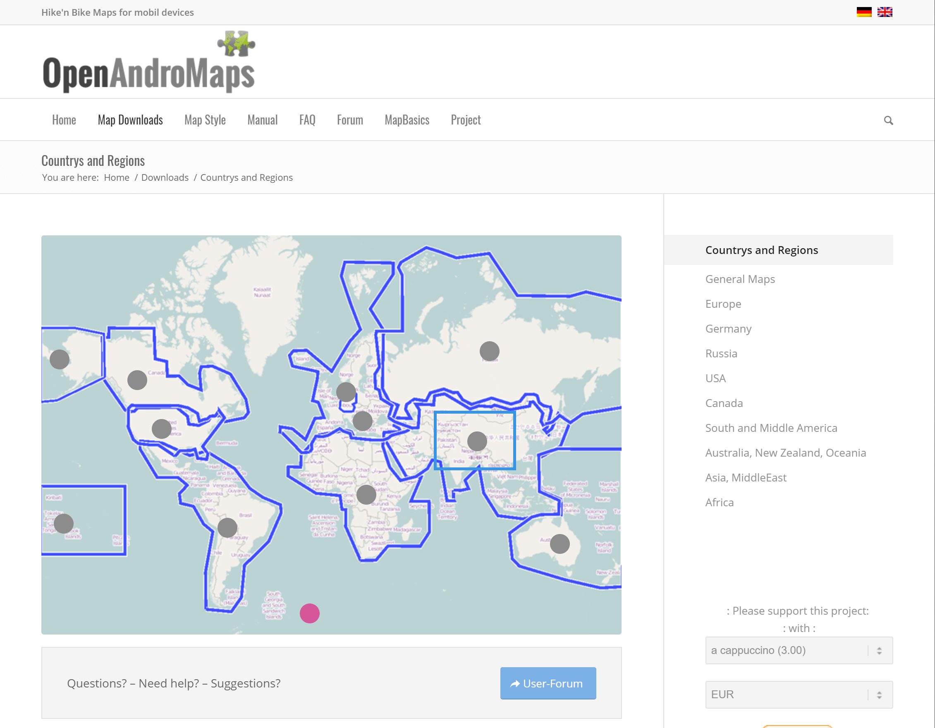The image size is (935, 728).
Task: Click the User-Forum button
Action: click(548, 683)
